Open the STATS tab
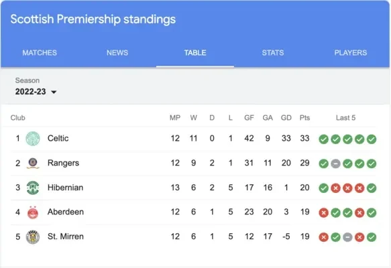This screenshot has height=268, width=391. (273, 52)
